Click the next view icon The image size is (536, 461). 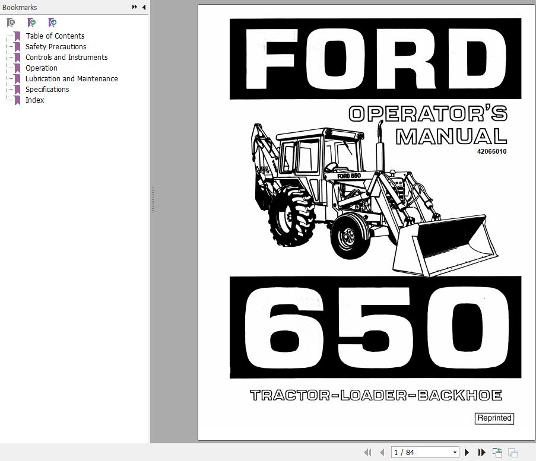click(512, 452)
